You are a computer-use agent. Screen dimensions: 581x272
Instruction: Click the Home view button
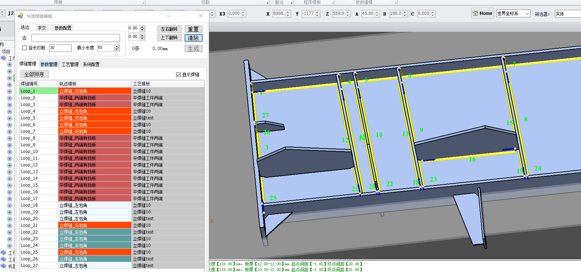(482, 13)
